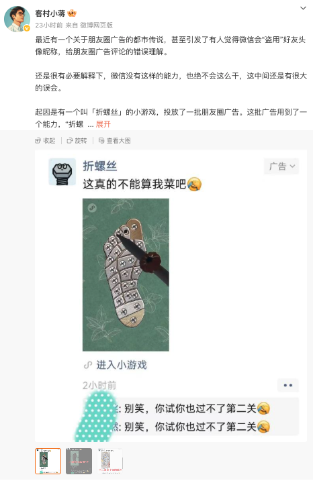Expand the full post via 展开
The width and height of the screenshot is (313, 483).
(103, 124)
